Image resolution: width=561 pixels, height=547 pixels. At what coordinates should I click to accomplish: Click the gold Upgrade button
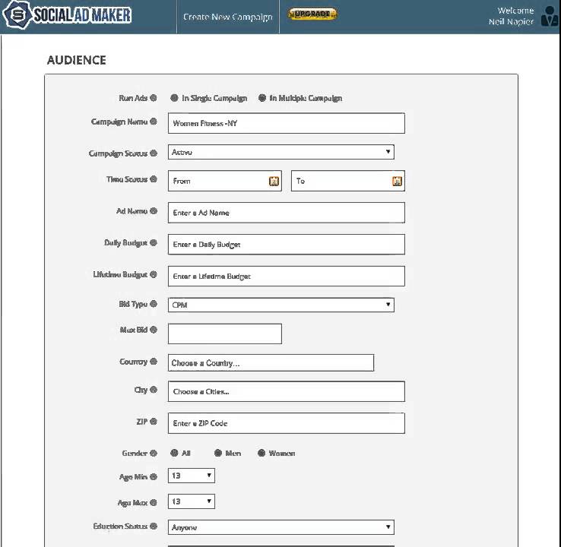tap(312, 14)
